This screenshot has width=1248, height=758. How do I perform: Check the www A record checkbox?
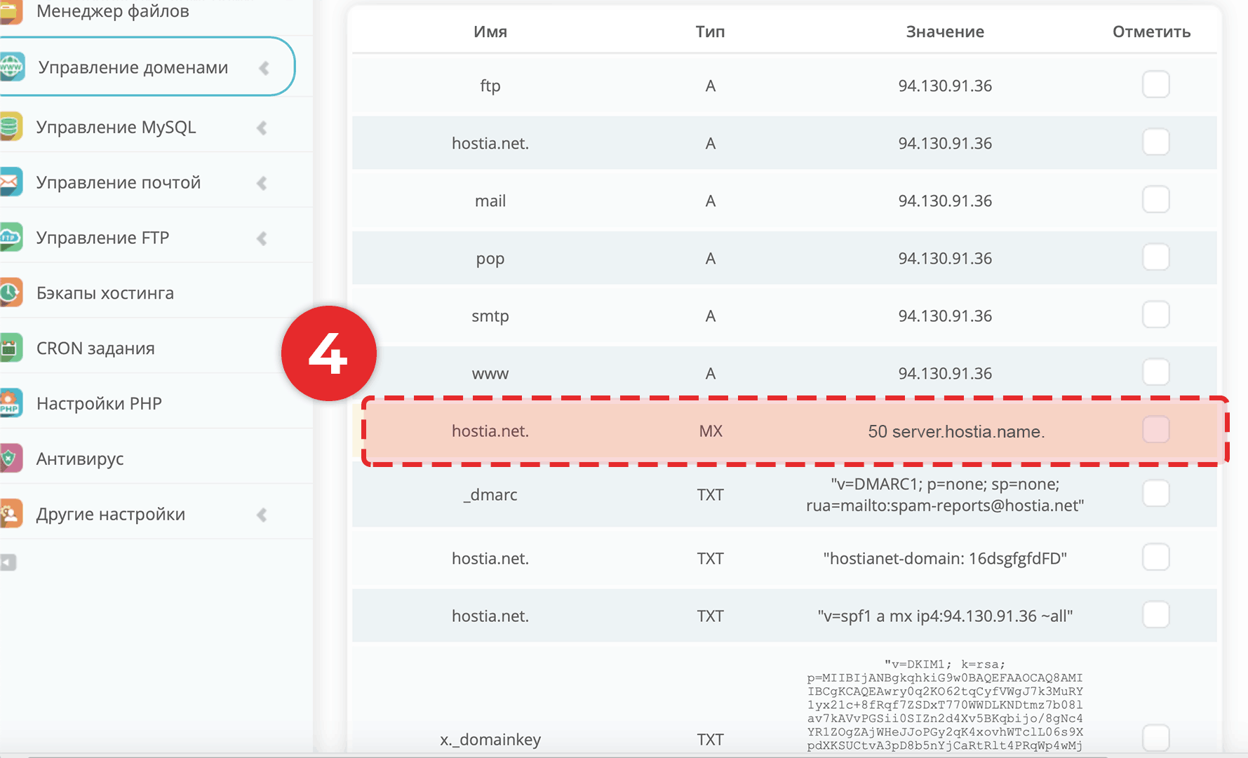tap(1155, 372)
